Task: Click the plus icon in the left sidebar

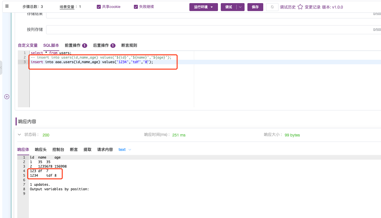Action: tap(7, 97)
